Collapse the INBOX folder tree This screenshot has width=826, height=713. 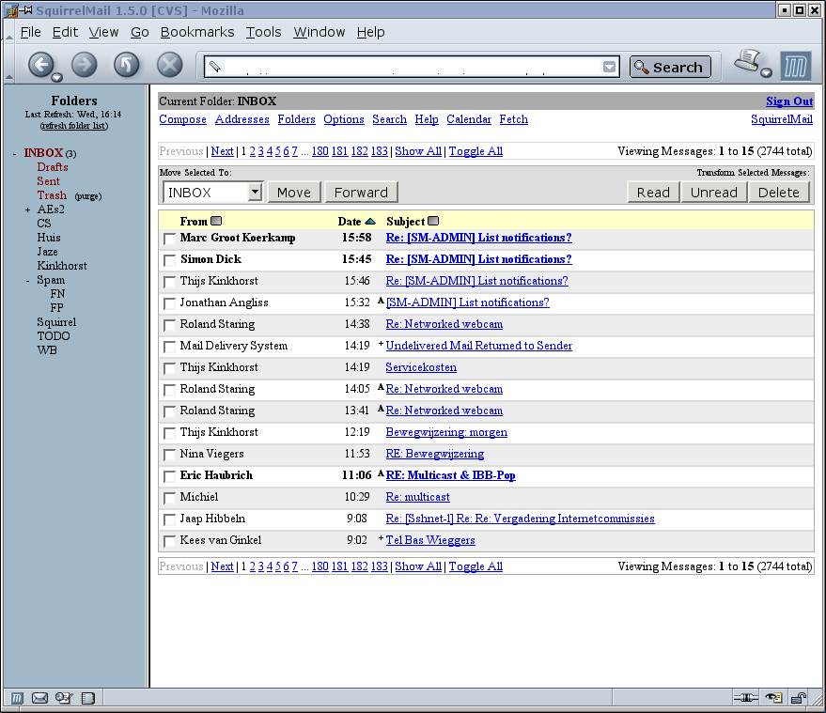[x=15, y=154]
